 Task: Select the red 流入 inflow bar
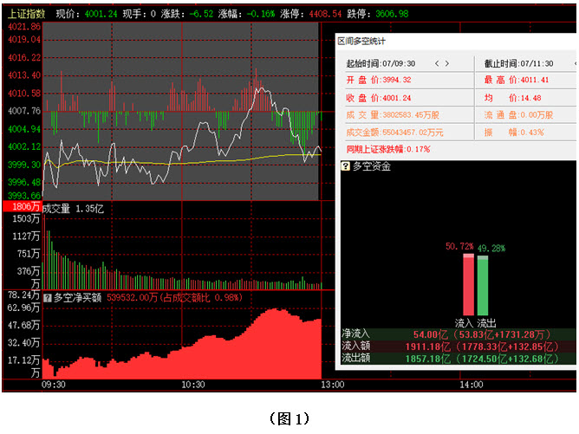pos(468,285)
